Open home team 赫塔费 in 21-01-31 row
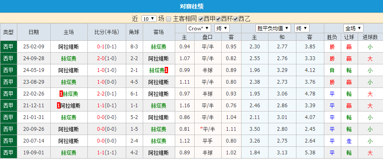This screenshot has height=159, width=383. (69, 117)
